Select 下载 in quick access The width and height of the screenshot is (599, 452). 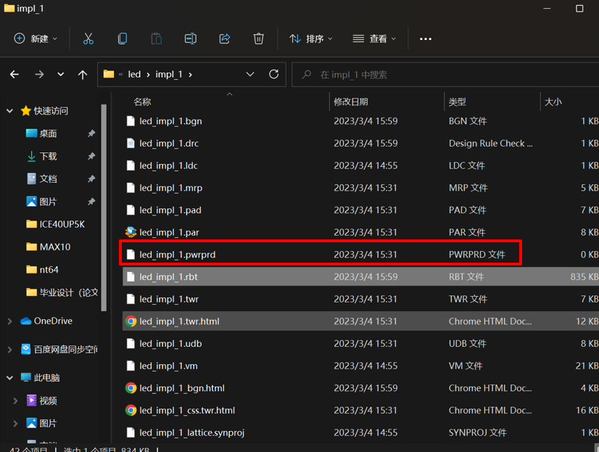click(x=41, y=156)
